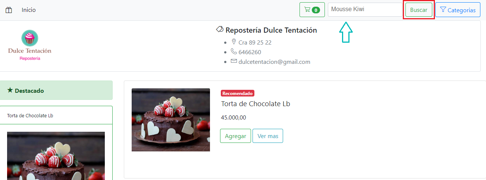Add Torta de Chocolate to cart with Agregar
This screenshot has height=180, width=486.
tap(235, 136)
